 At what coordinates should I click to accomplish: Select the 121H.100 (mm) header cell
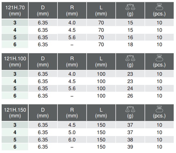[15, 62]
